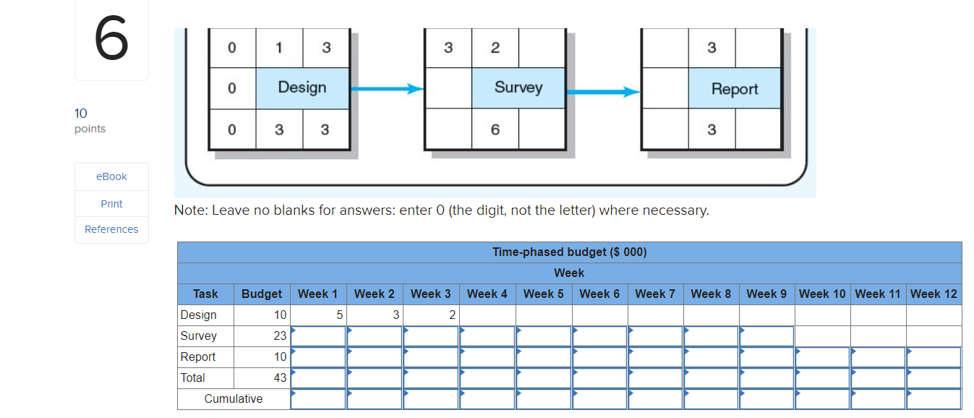Select the Design Week 1 cell showing 5
This screenshot has width=974, height=418.
[318, 315]
